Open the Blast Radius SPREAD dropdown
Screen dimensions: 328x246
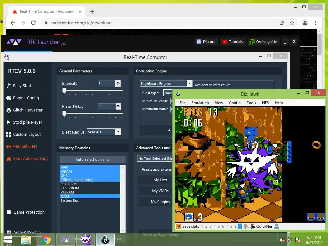[x=118, y=132]
